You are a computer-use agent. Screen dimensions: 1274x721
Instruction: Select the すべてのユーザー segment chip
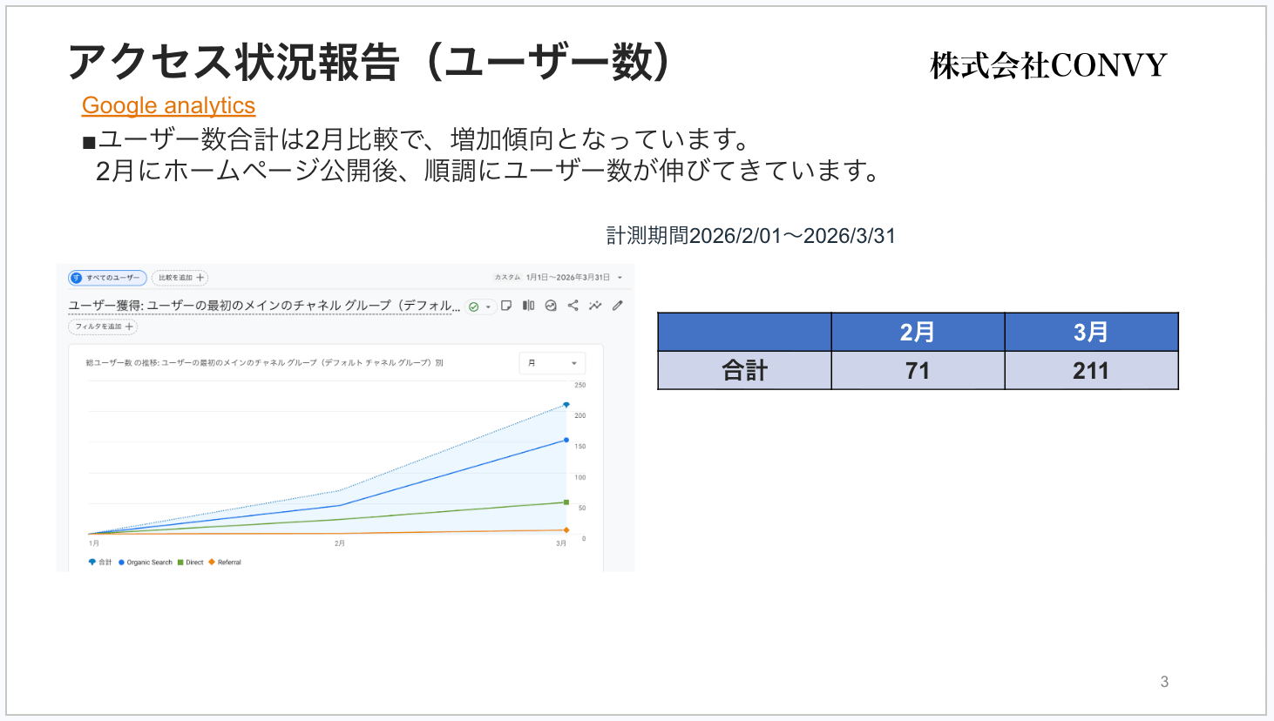tap(107, 278)
